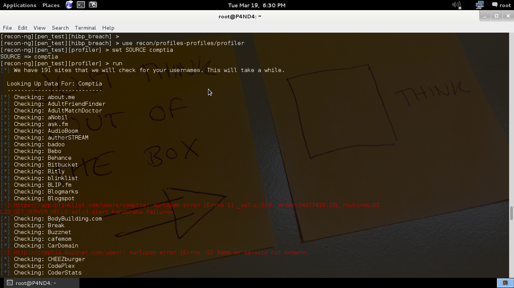The width and height of the screenshot is (514, 288).
Task: Open the Edit menu
Action: click(x=23, y=28)
